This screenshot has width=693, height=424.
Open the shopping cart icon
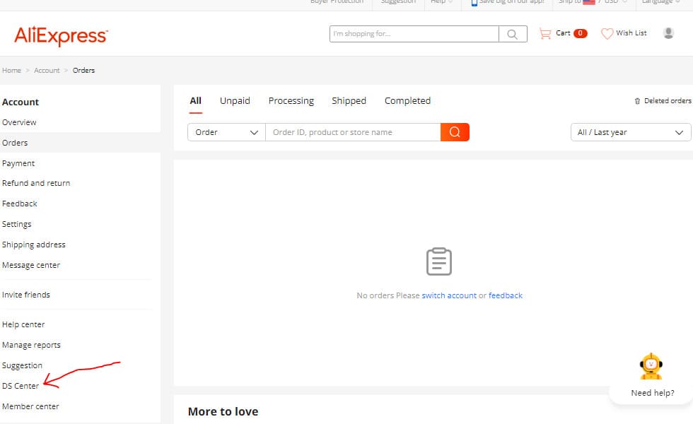coord(545,33)
